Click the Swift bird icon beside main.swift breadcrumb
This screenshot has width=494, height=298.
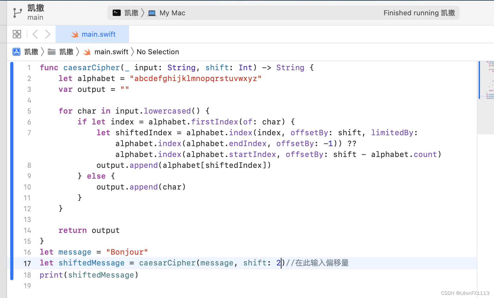coord(87,52)
